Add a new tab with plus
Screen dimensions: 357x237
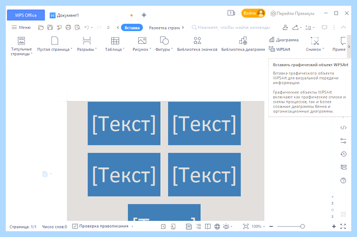(x=144, y=15)
